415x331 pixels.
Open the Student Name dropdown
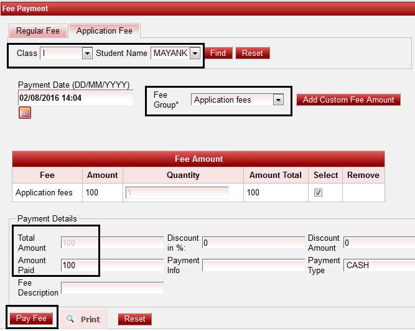[x=195, y=54]
